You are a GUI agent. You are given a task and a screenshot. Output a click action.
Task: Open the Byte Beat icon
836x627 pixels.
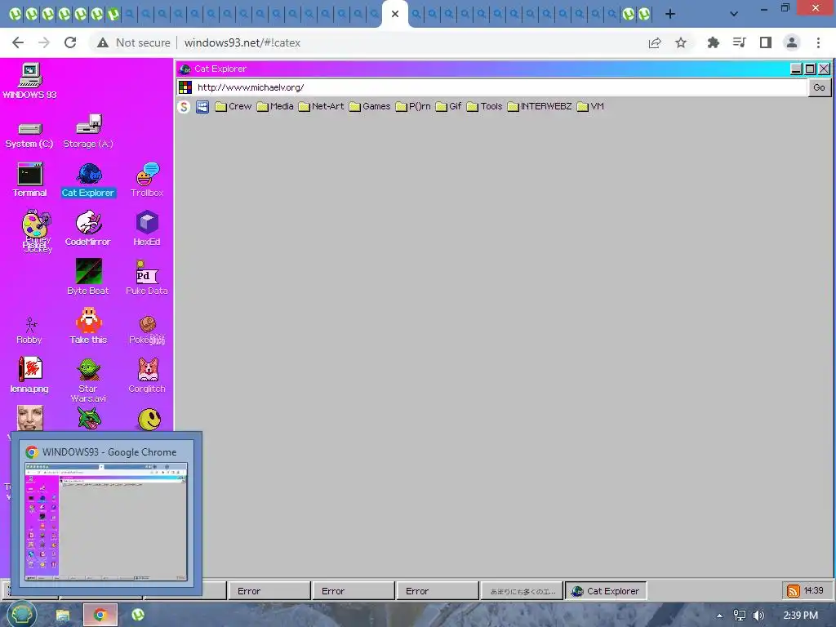(x=88, y=278)
